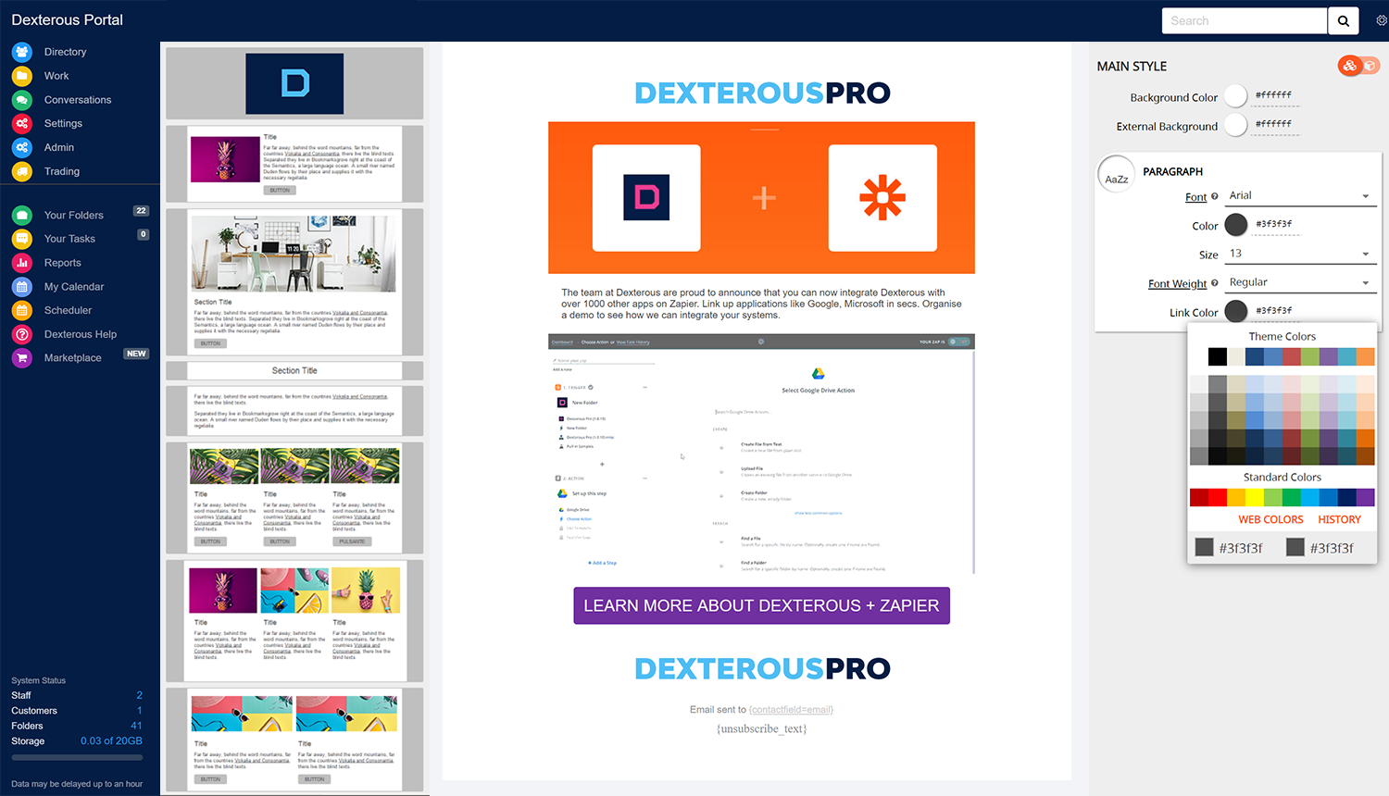Switch to WEB COLORS tab

[1270, 520]
